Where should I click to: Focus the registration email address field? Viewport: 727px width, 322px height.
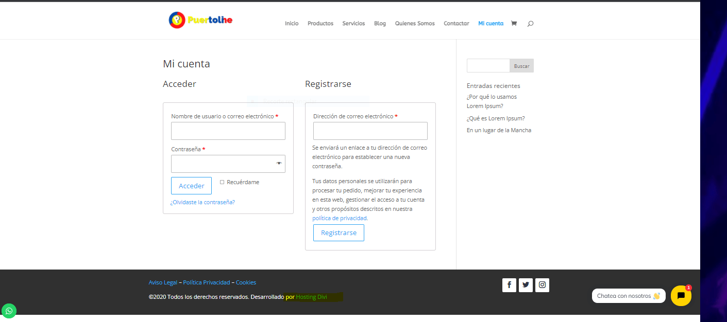[x=370, y=131]
